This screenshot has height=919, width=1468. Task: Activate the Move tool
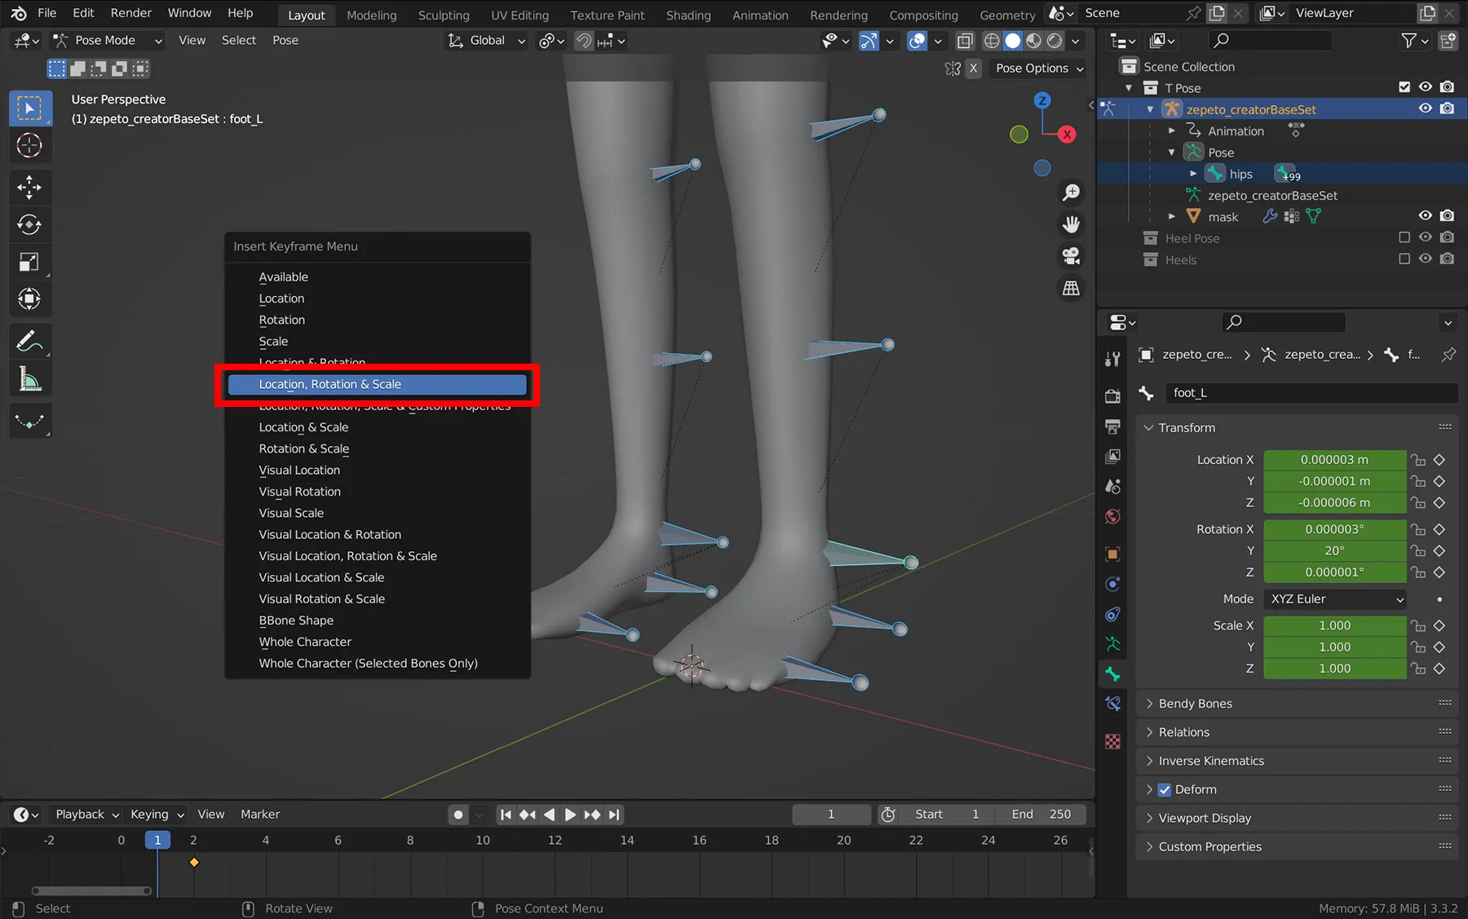[x=29, y=188]
